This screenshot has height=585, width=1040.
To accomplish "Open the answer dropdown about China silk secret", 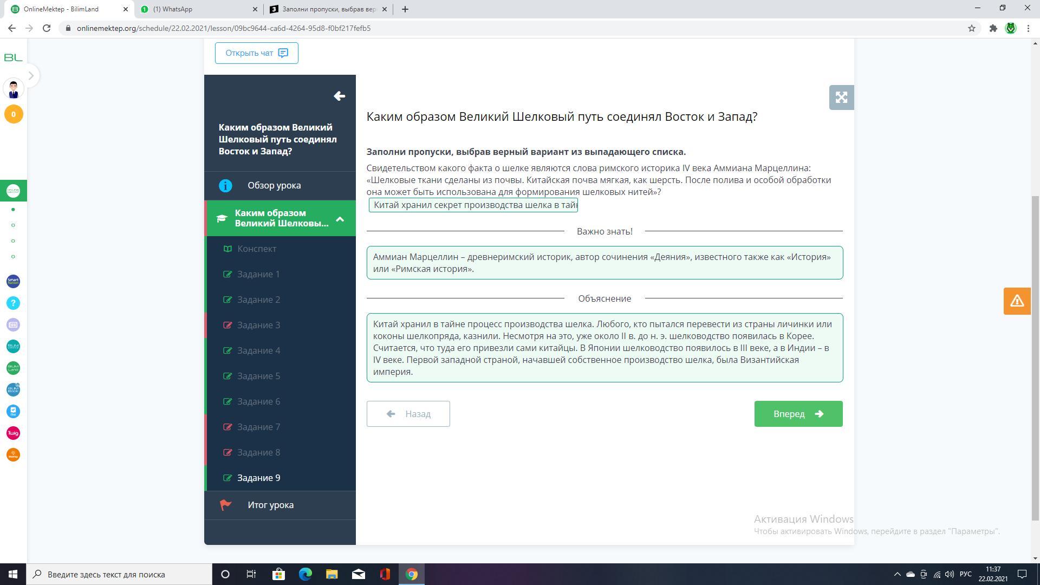I will click(x=473, y=205).
